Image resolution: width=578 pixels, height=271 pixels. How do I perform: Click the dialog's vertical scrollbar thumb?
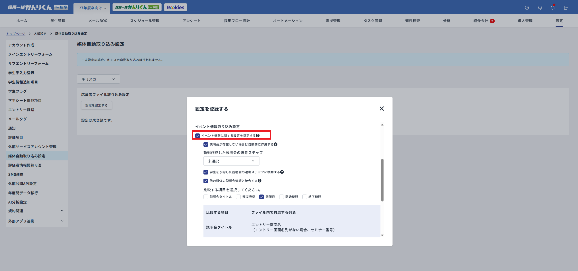click(382, 180)
